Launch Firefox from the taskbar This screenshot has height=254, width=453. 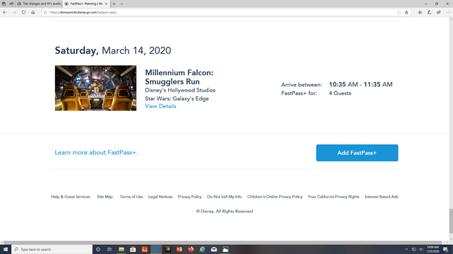click(190, 249)
